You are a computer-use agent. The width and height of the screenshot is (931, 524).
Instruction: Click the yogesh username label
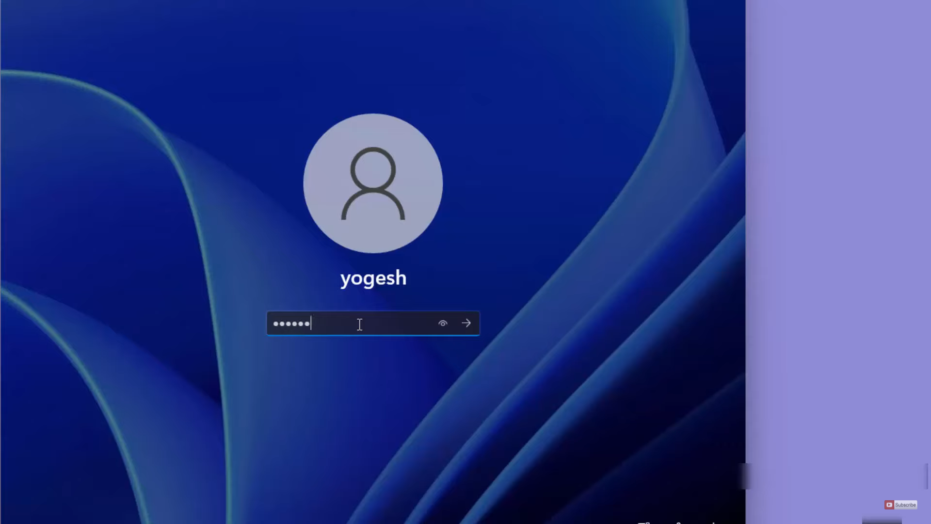click(x=373, y=278)
